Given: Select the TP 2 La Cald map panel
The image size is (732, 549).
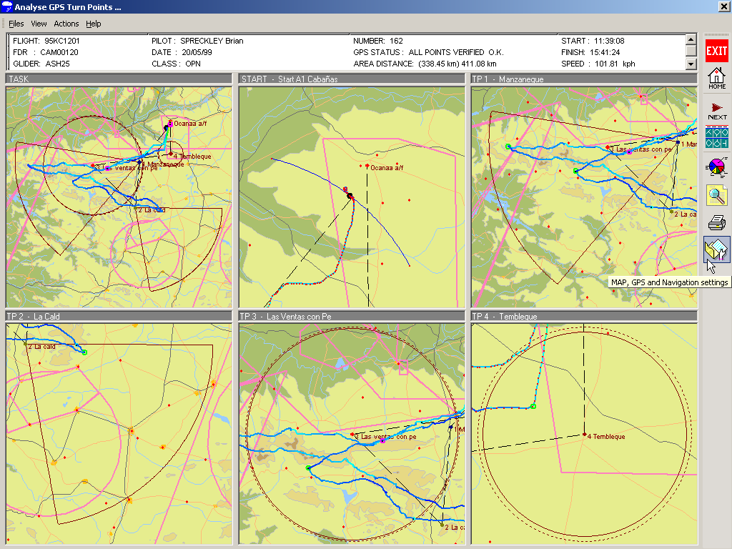Looking at the screenshot, I should (119, 434).
